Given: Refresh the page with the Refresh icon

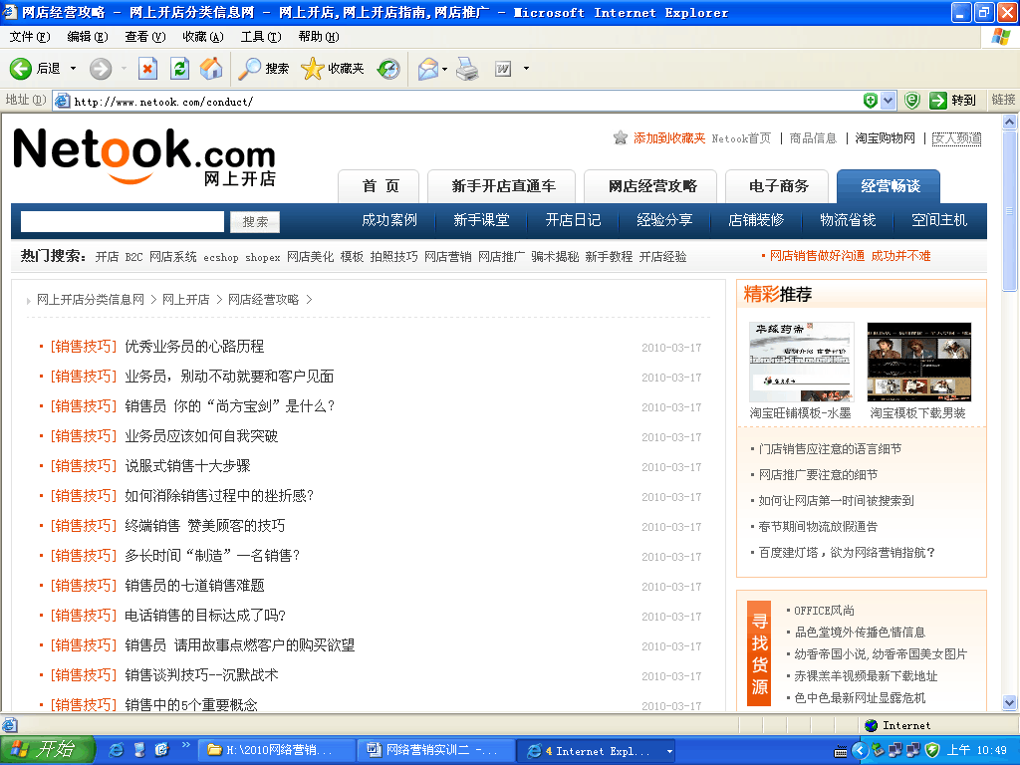Looking at the screenshot, I should click(179, 69).
